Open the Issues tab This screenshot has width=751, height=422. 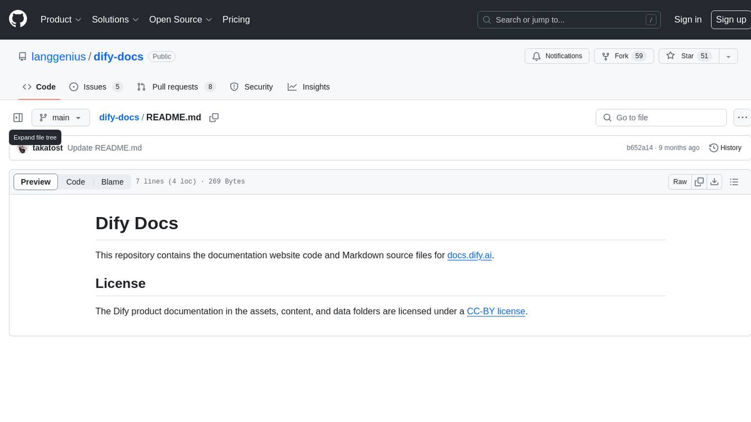(x=96, y=87)
